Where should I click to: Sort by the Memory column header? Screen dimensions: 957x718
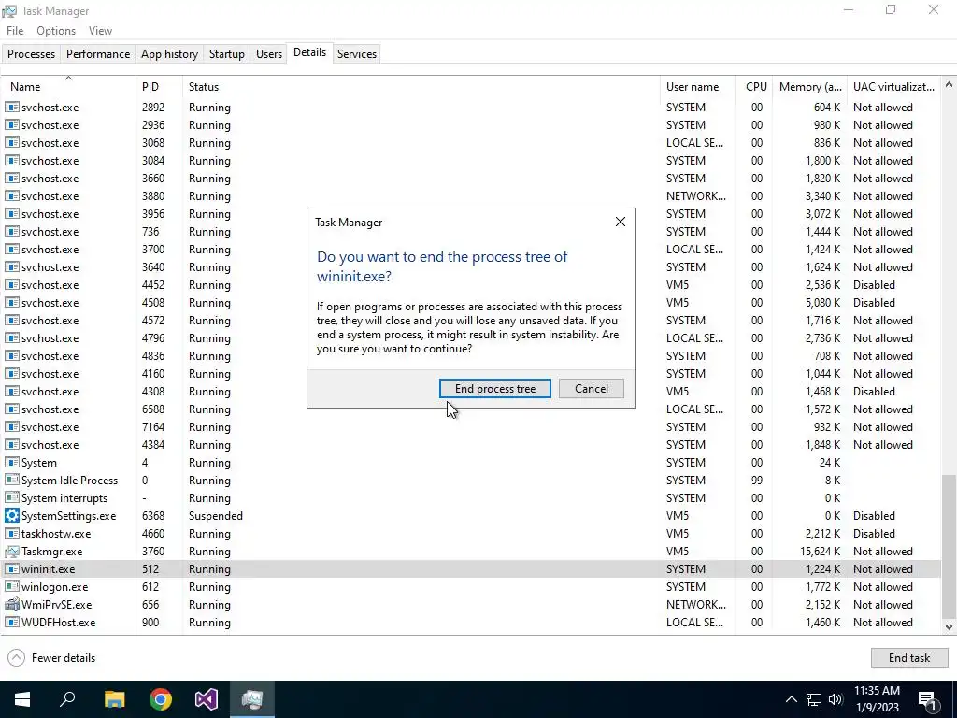click(810, 87)
